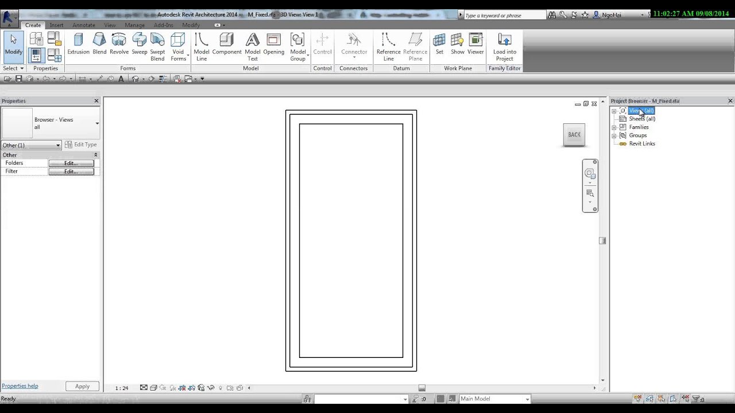This screenshot has width=735, height=413.
Task: Click the Apply button in Properties
Action: coord(82,387)
